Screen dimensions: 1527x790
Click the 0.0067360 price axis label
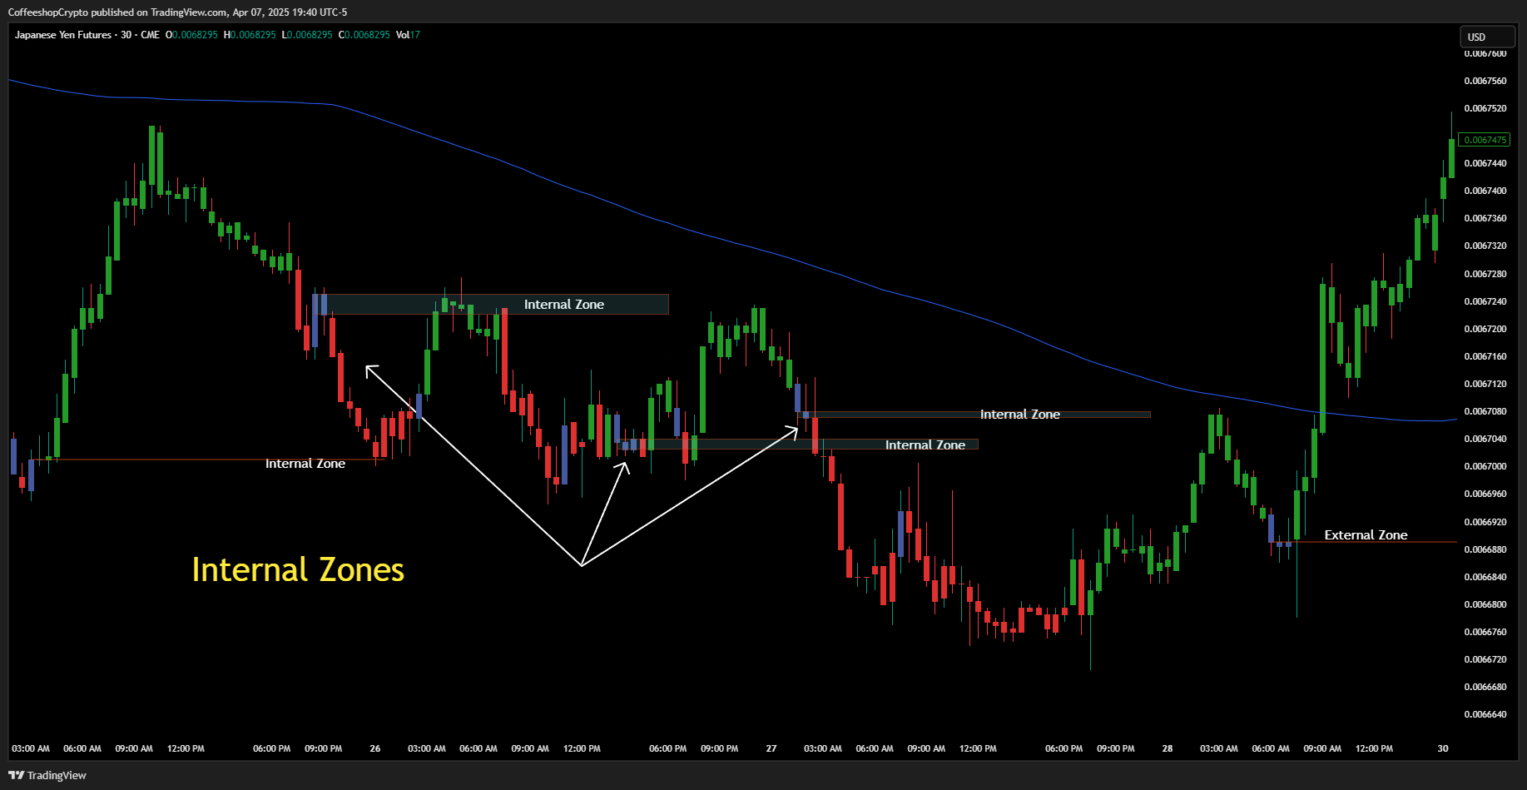pos(1485,218)
